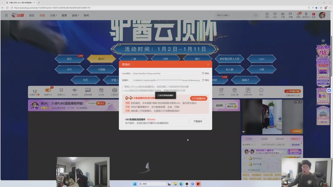Screen dimensions: 333x187
Task: Open File Explorer on taskbar
Action: (175, 184)
